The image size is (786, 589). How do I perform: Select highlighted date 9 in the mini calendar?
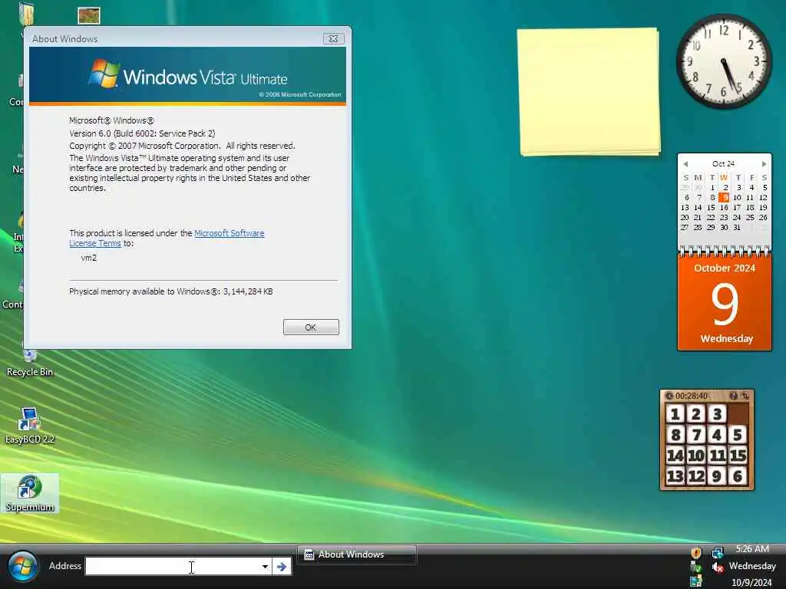pyautogui.click(x=723, y=197)
